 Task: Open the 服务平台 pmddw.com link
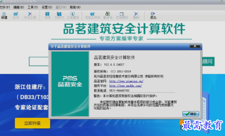point(126,86)
